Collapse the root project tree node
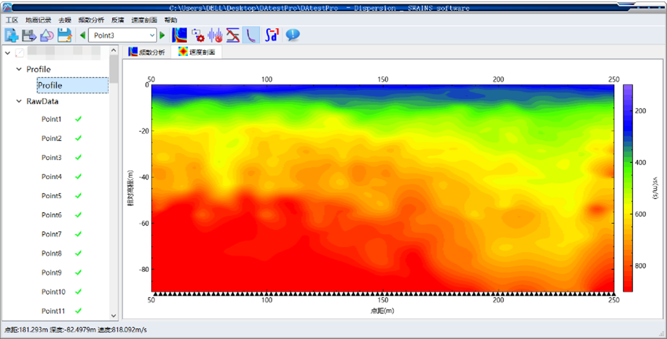Image resolution: width=667 pixels, height=339 pixels. (x=7, y=52)
